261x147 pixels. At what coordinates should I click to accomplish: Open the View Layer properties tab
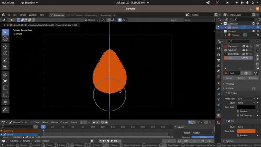pyautogui.click(x=219, y=66)
